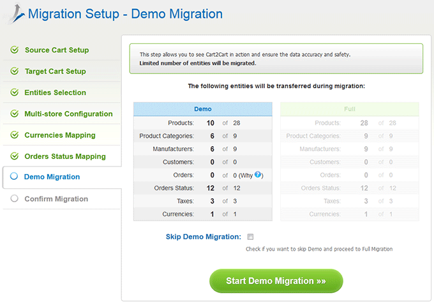Image resolution: width=434 pixels, height=303 pixels.
Task: Click Demo Currencies label
Action: coord(178,214)
